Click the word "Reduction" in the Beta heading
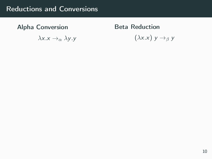 pyautogui.click(x=145, y=27)
